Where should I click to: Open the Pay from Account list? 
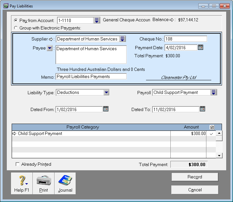pos(97,20)
